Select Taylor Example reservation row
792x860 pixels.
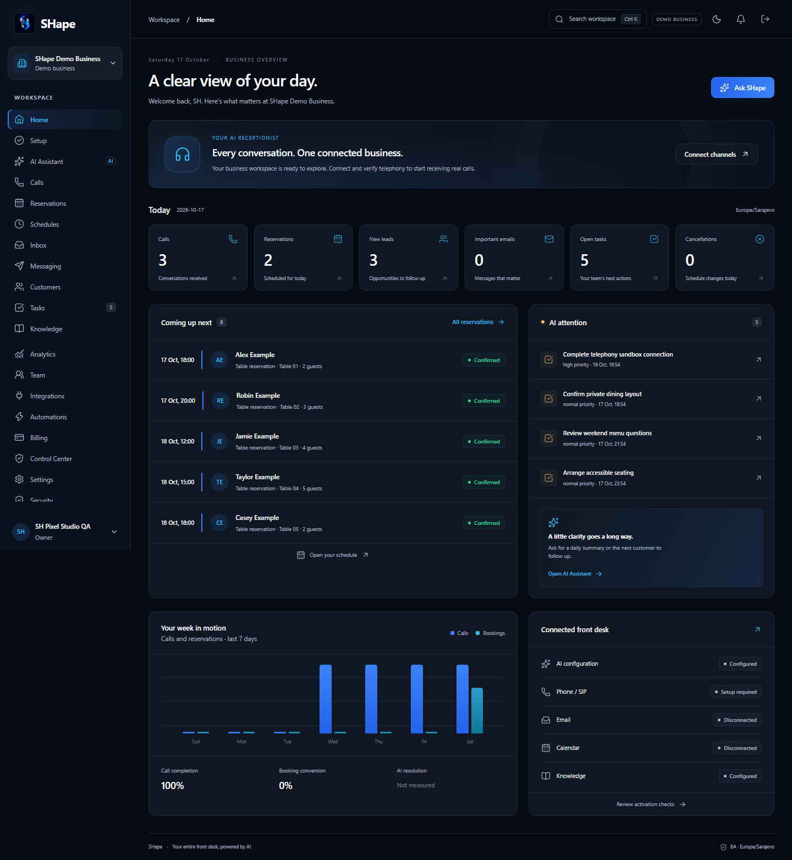[333, 483]
